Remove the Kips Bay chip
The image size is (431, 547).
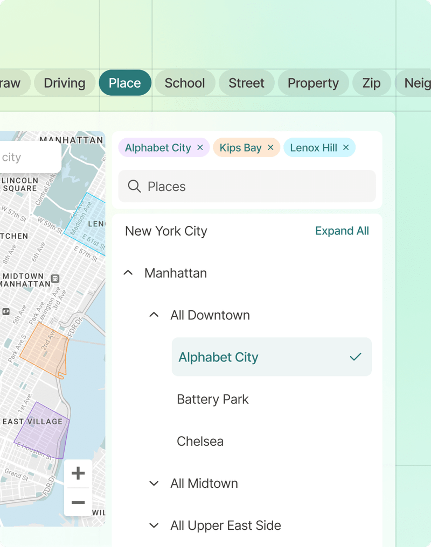pyautogui.click(x=270, y=147)
